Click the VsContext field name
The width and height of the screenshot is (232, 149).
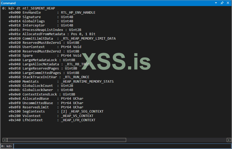coord(32,116)
